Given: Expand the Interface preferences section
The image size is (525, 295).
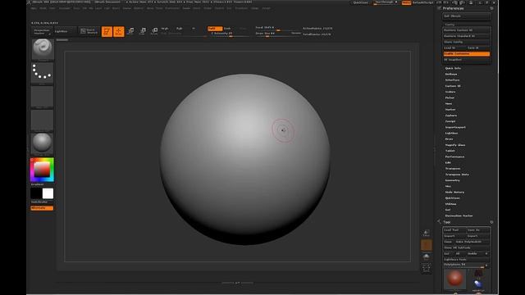Looking at the screenshot, I should [x=452, y=80].
